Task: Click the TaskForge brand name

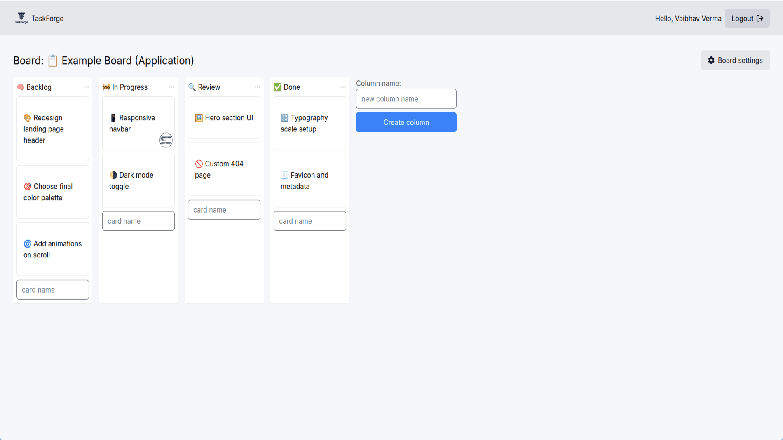Action: (x=47, y=19)
